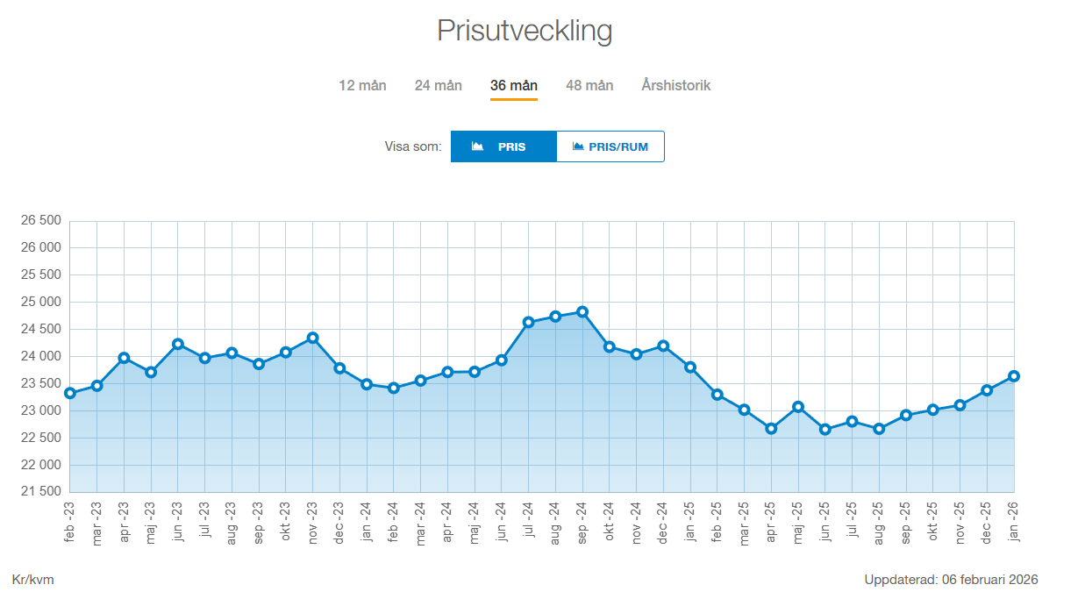
Task: Switch to the 12 mån tab
Action: click(x=362, y=85)
